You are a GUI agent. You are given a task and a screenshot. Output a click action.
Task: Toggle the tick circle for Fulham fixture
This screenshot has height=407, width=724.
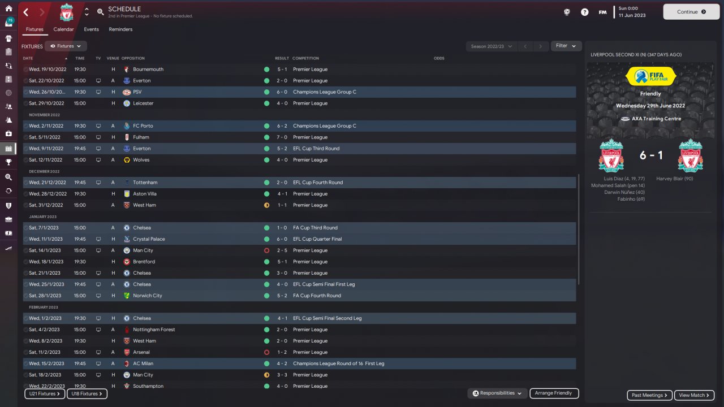[x=26, y=137]
